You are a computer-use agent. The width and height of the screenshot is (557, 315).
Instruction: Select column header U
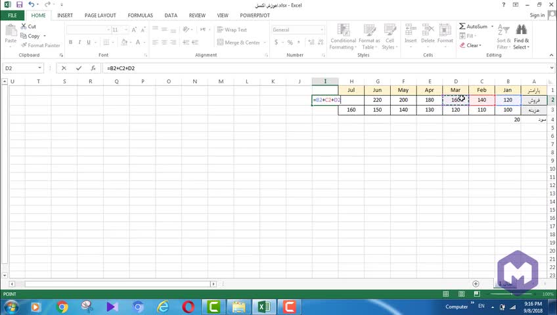(x=12, y=81)
